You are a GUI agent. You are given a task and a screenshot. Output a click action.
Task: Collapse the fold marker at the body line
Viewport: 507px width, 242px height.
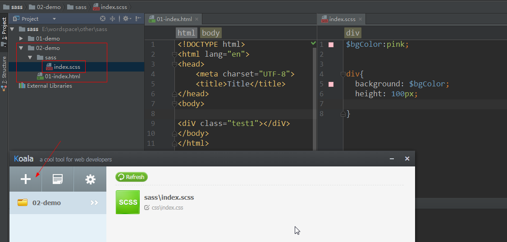(174, 104)
